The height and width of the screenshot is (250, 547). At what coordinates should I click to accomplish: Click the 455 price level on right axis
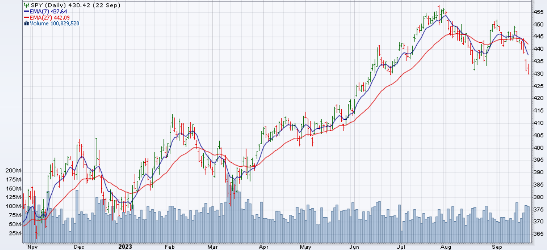coord(538,12)
